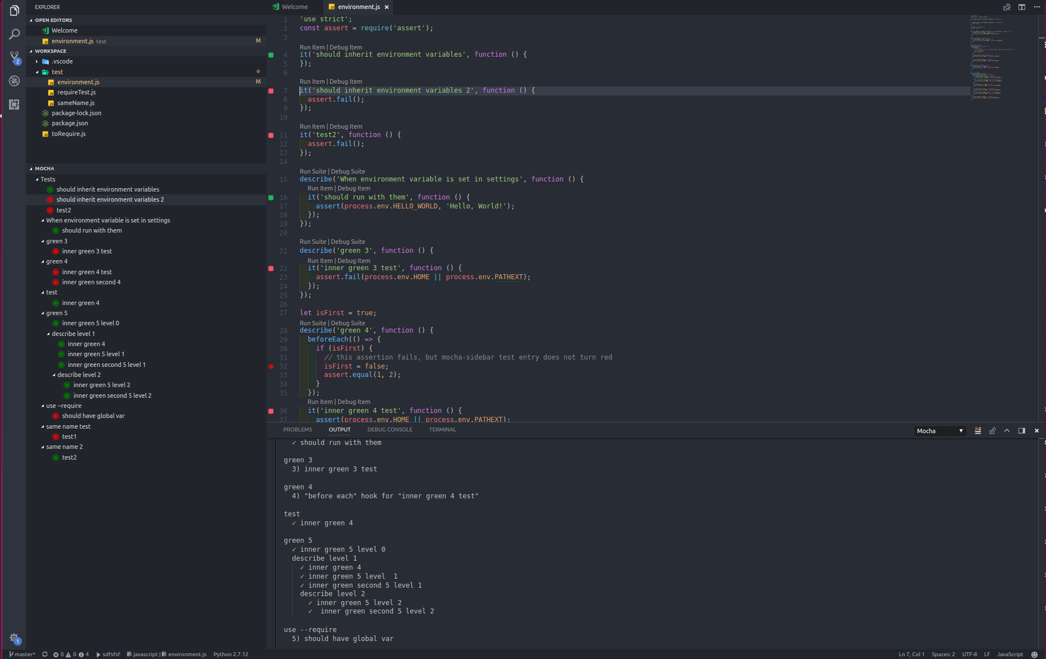Screen dimensions: 1046x659
Task: Start debug configuration sdfsfsf
Action: point(108,655)
